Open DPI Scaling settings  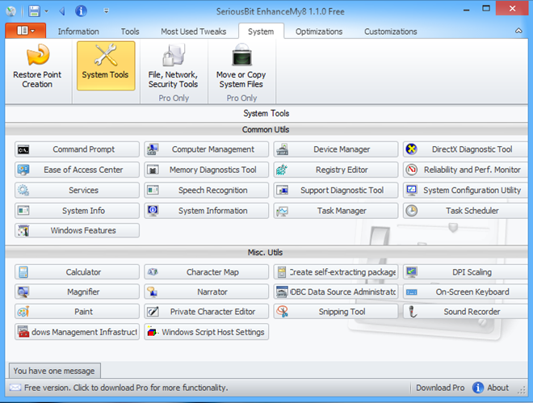tap(465, 272)
